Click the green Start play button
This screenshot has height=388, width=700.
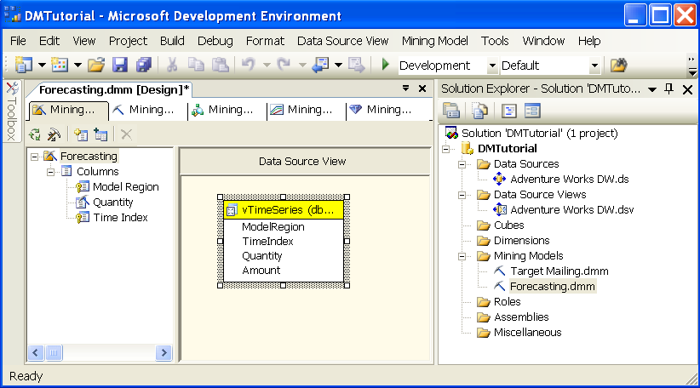[x=385, y=65]
